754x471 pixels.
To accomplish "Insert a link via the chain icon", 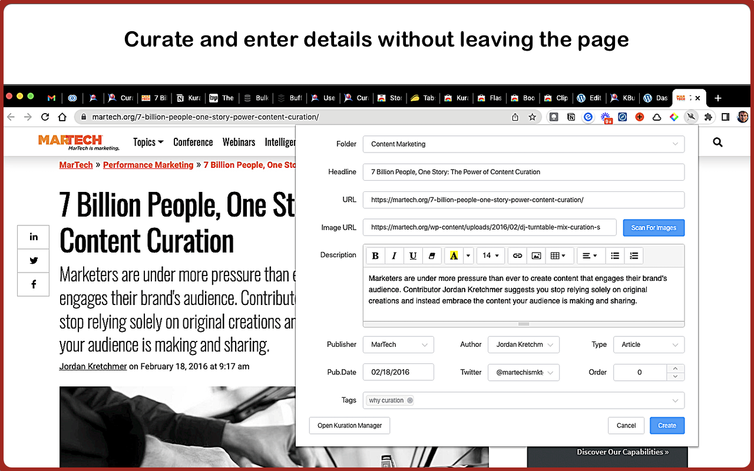I will pyautogui.click(x=517, y=256).
